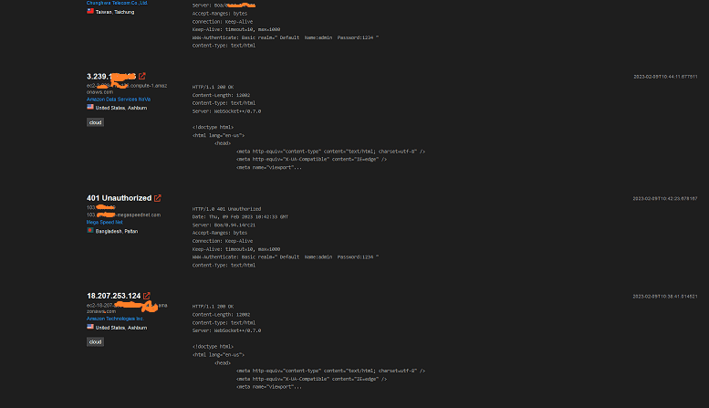This screenshot has width=709, height=408.
Task: Select cloud tag under Amazon Technologies result
Action: pyautogui.click(x=96, y=341)
